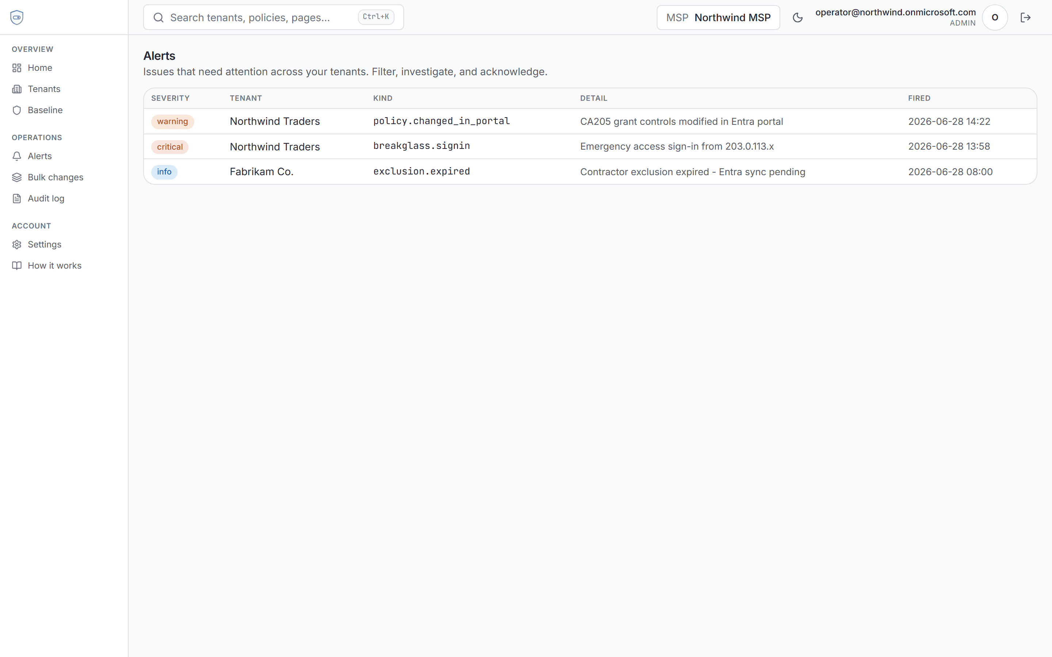Select Northwind Traders in the critical row
Screen dimensions: 1052x657
click(x=275, y=147)
